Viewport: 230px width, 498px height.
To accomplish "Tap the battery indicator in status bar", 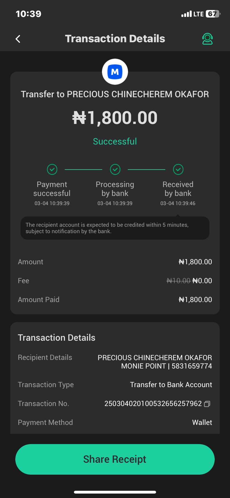I will point(213,14).
